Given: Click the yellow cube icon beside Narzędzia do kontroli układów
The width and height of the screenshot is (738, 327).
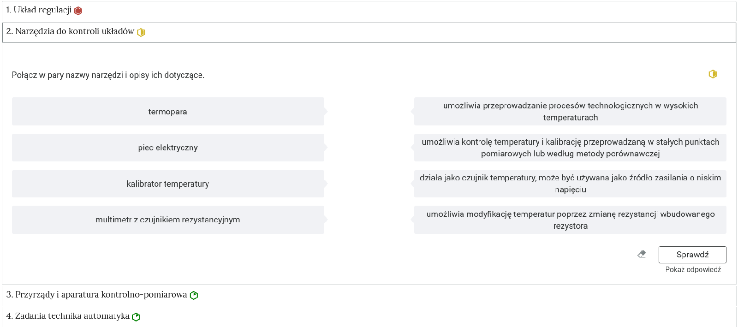Looking at the screenshot, I should (x=141, y=32).
